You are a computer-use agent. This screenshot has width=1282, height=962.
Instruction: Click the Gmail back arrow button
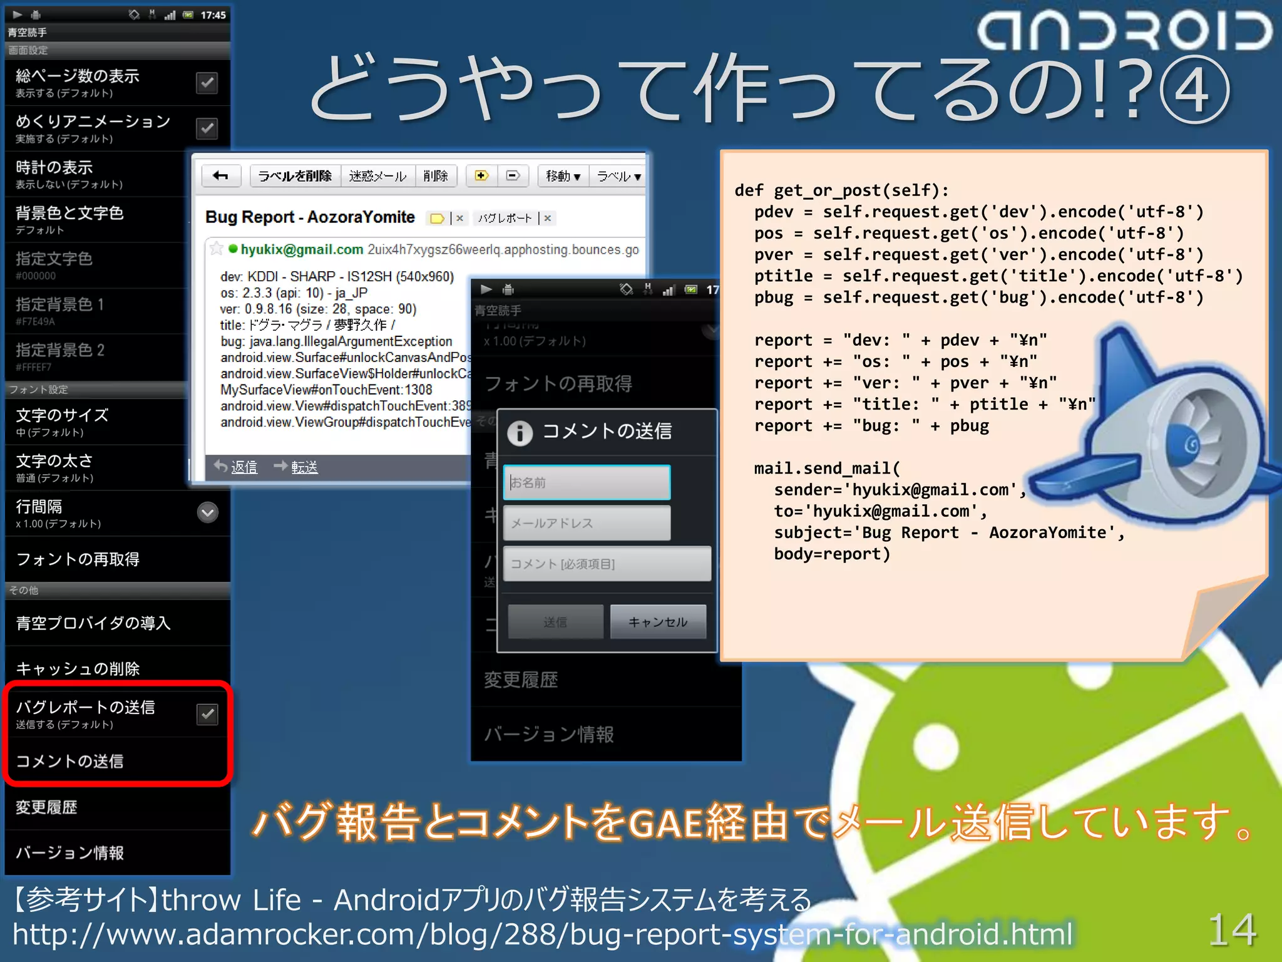tap(221, 176)
